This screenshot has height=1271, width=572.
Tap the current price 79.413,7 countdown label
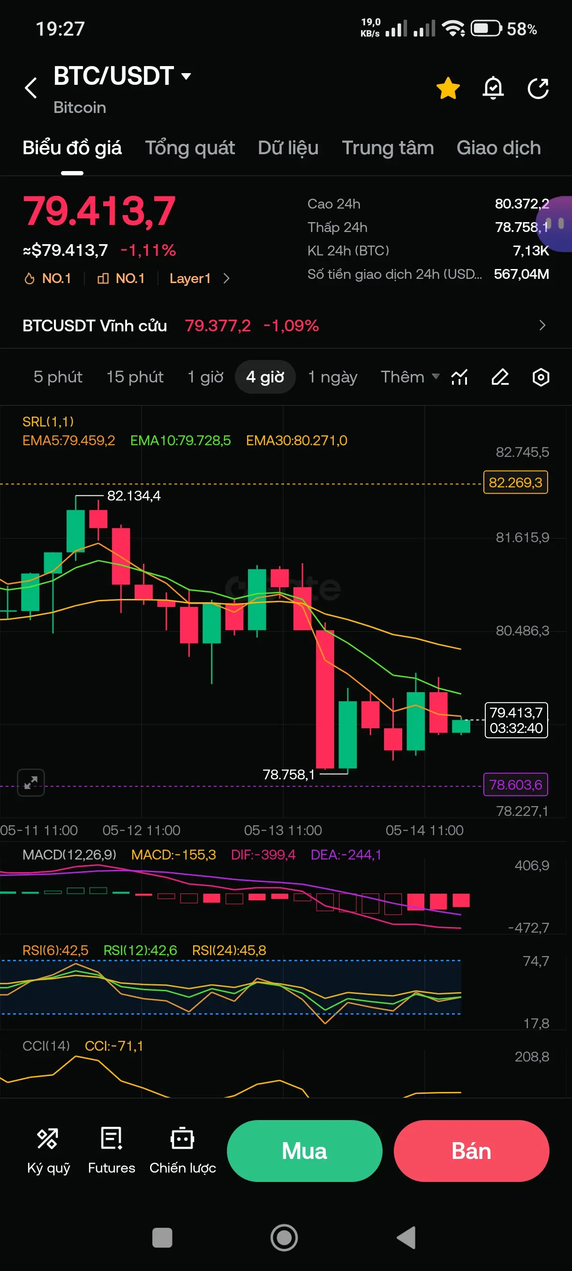(516, 720)
